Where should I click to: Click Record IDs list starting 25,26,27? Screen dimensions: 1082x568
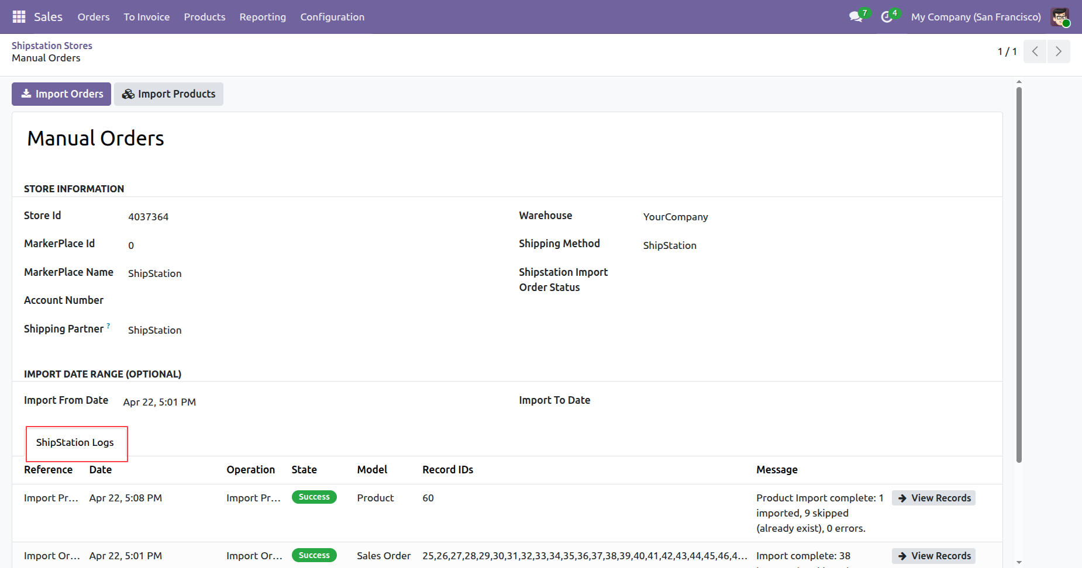[x=585, y=556]
